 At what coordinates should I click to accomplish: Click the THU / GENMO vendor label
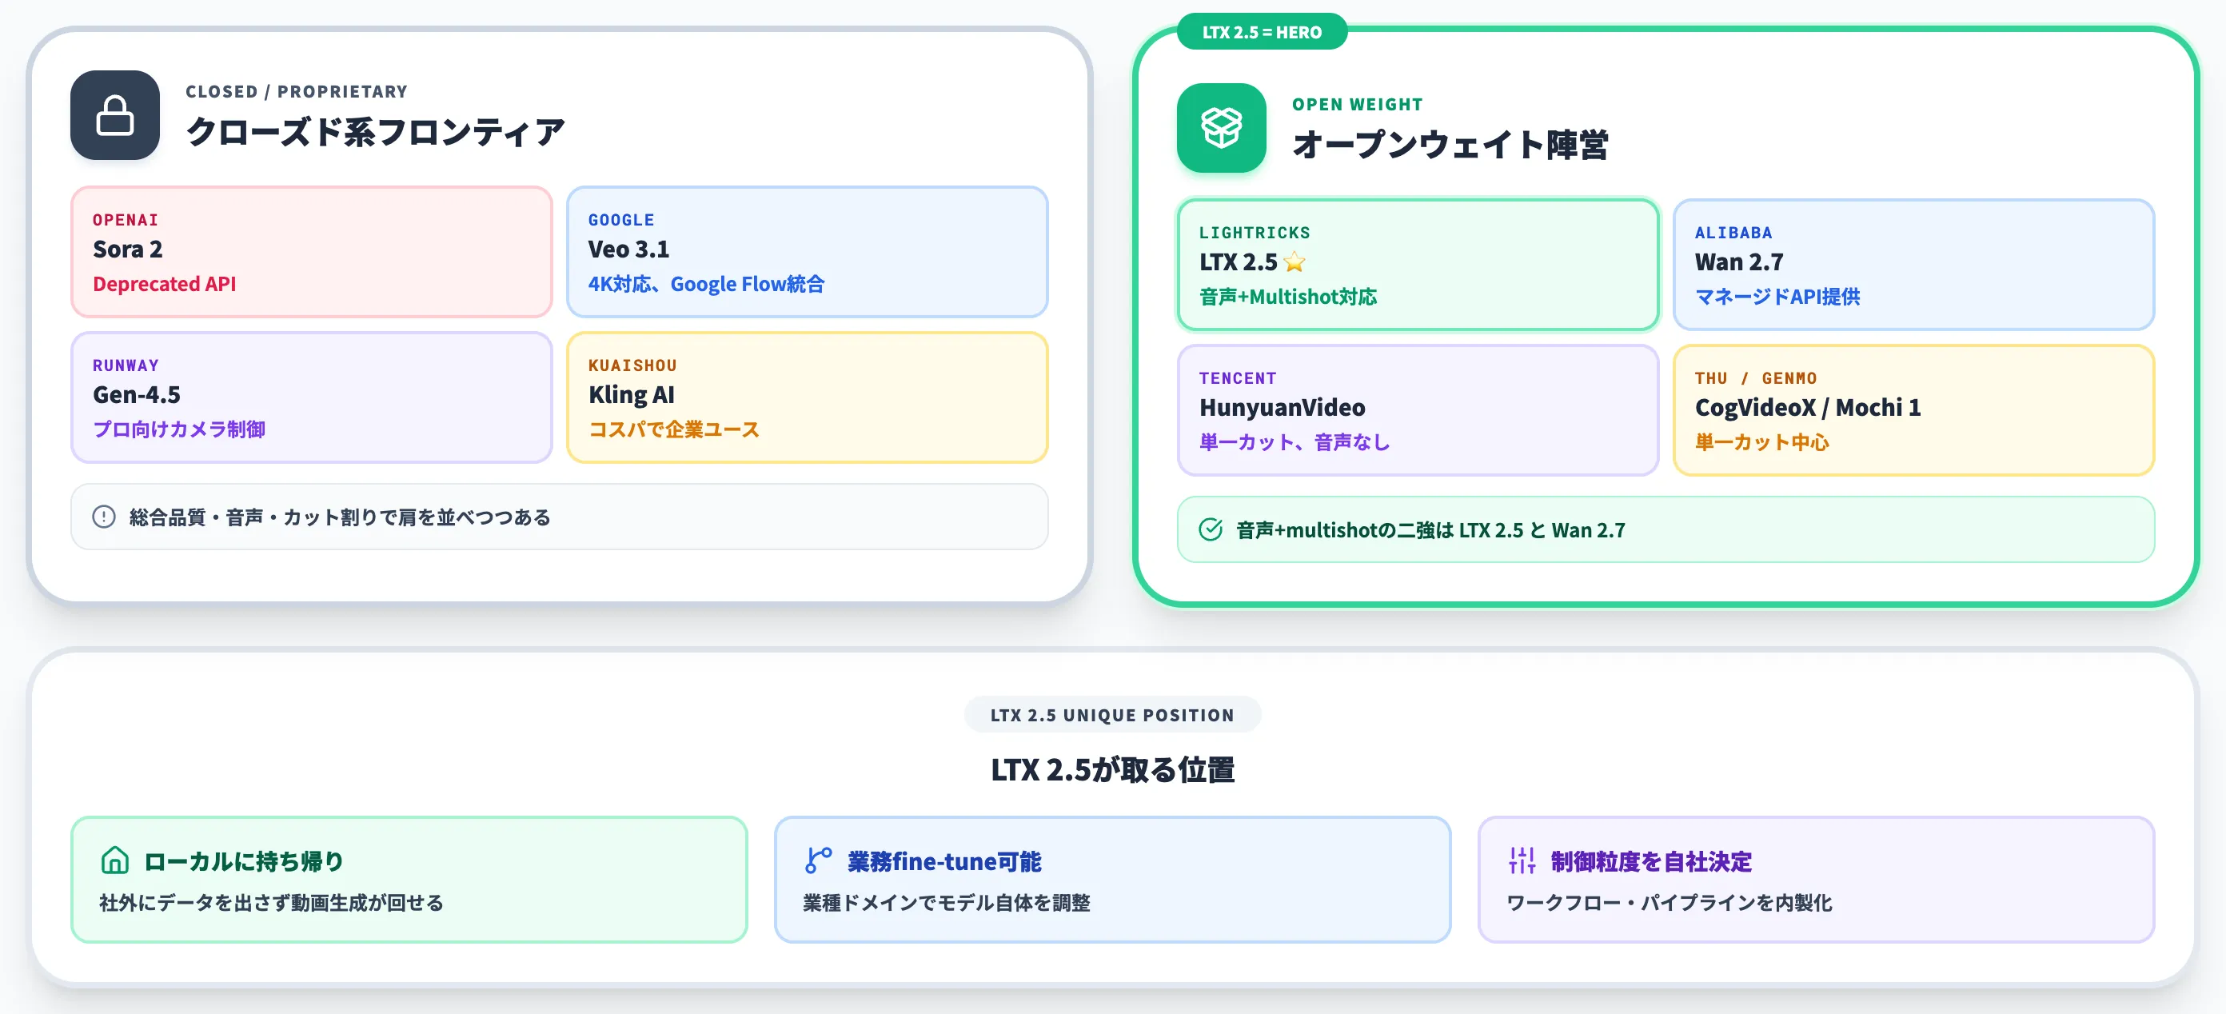[x=1756, y=378]
